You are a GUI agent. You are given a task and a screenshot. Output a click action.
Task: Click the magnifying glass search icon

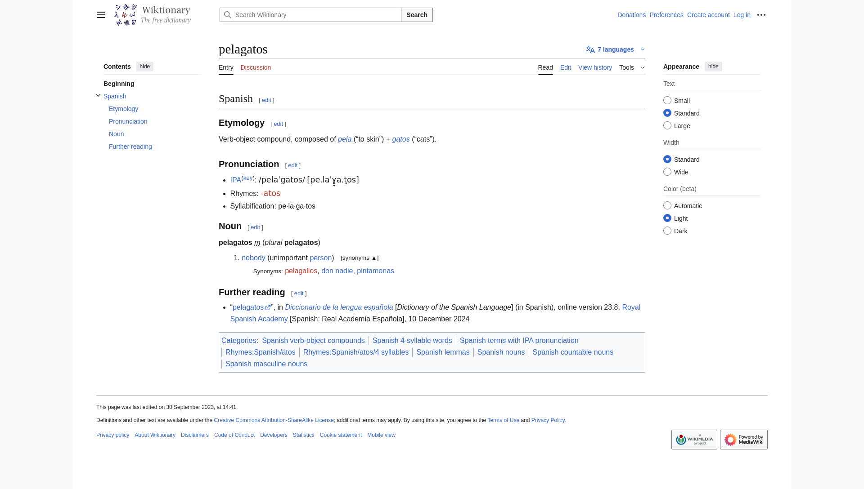228,15
